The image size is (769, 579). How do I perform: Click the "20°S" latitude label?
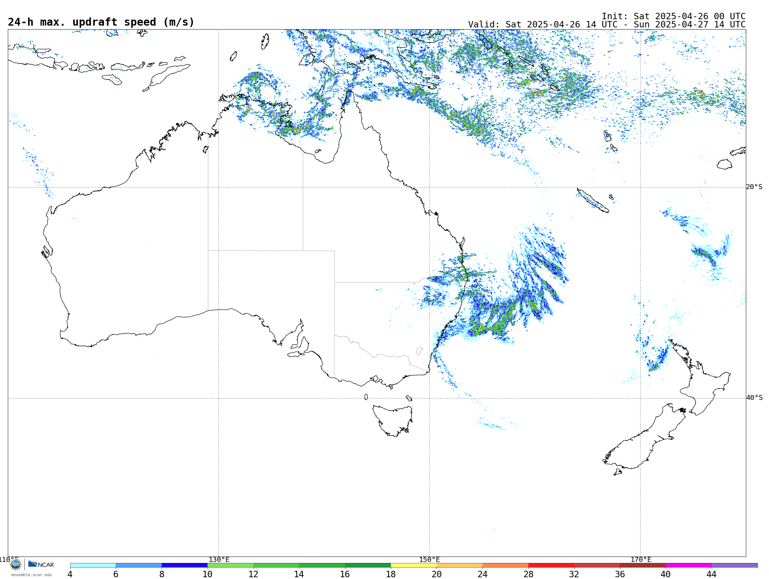[754, 187]
